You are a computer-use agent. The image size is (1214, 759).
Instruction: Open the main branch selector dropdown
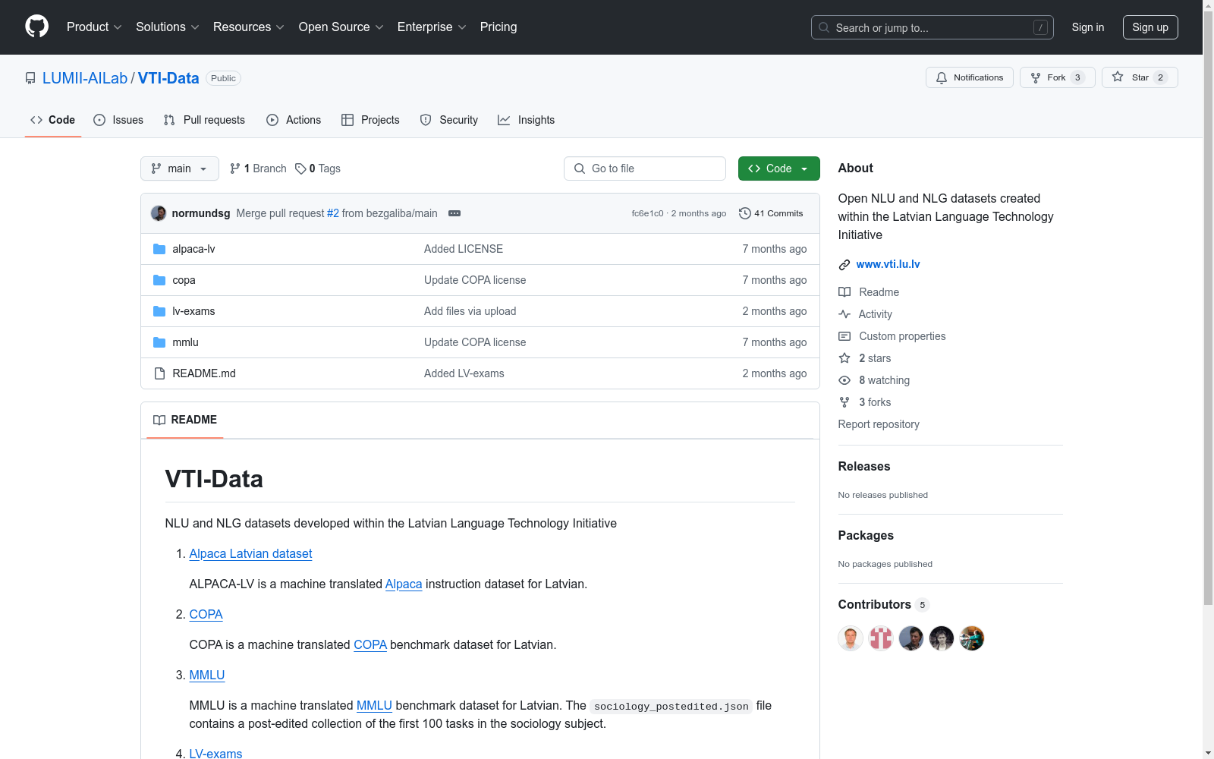[180, 168]
